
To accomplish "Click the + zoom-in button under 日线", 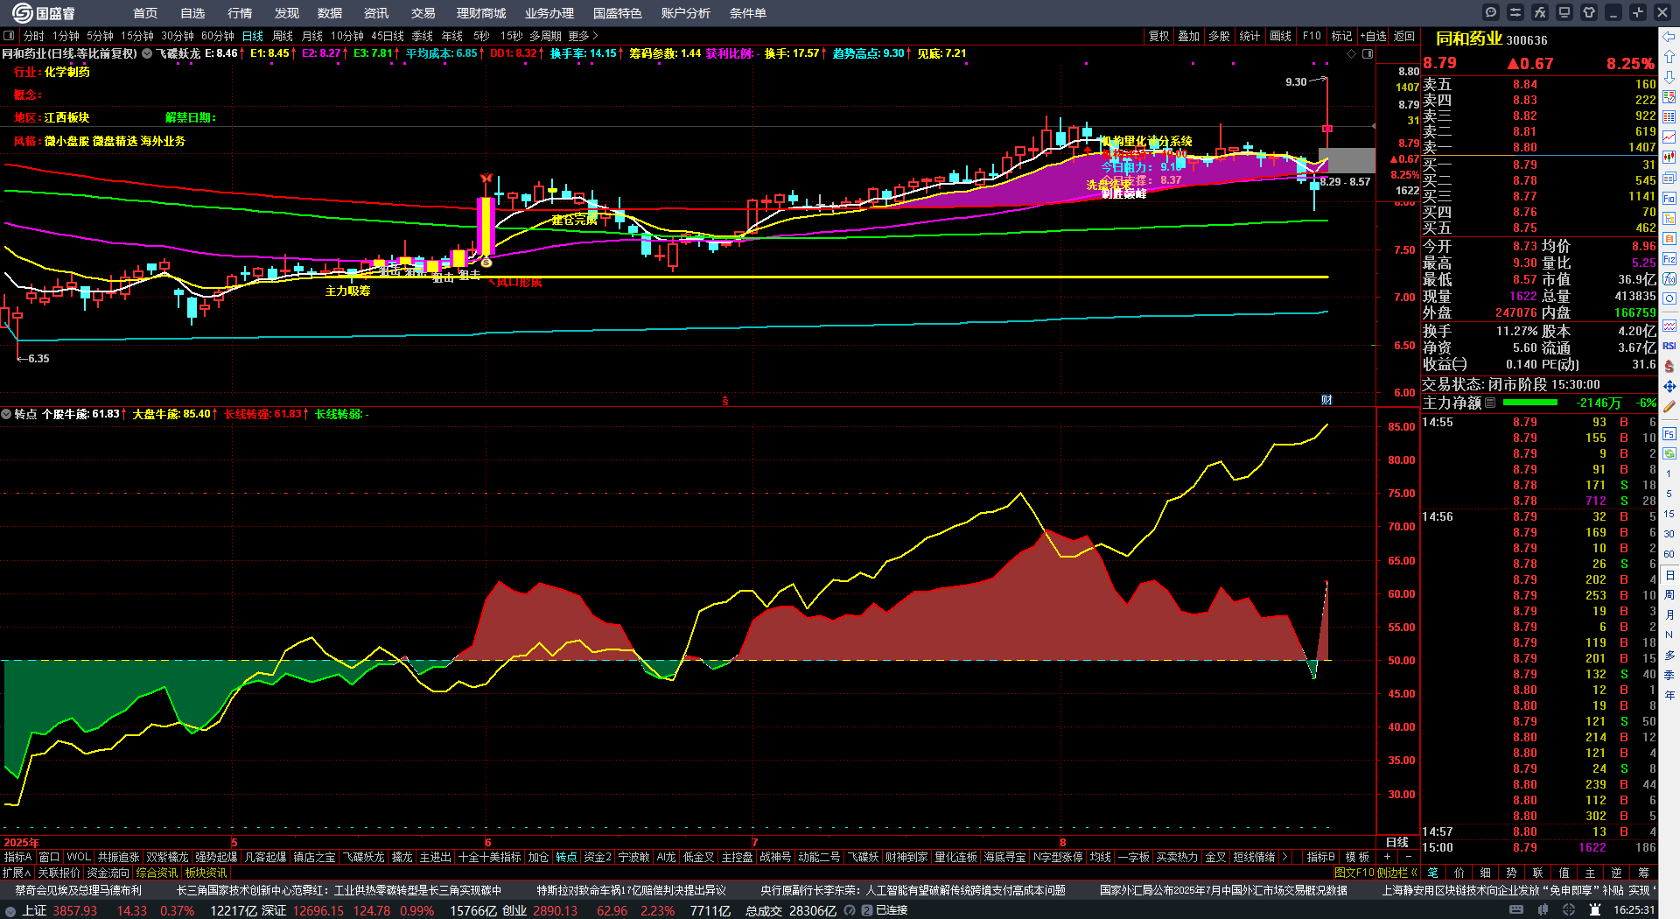I will (1387, 857).
